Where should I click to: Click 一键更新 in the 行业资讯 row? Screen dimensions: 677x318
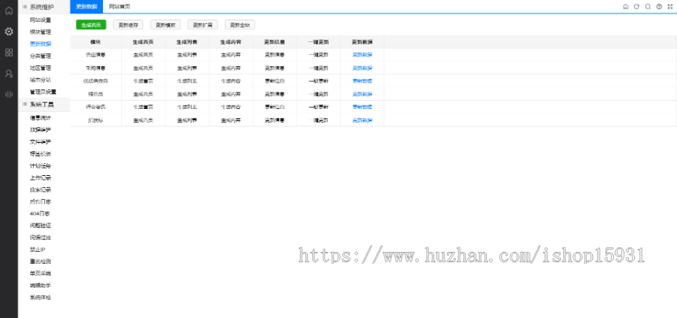[x=319, y=107]
